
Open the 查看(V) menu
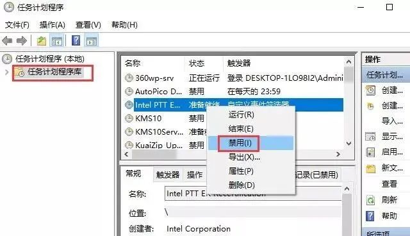(88, 25)
